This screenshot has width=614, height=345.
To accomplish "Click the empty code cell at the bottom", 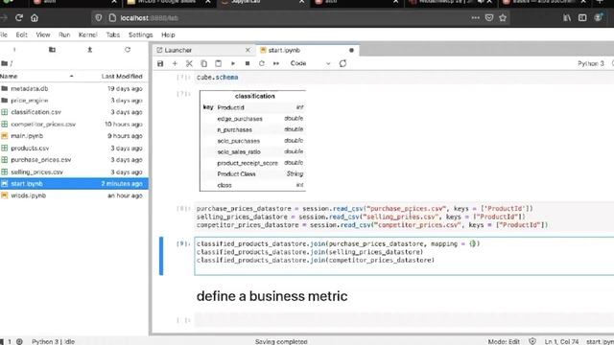I will pyautogui.click(x=404, y=319).
